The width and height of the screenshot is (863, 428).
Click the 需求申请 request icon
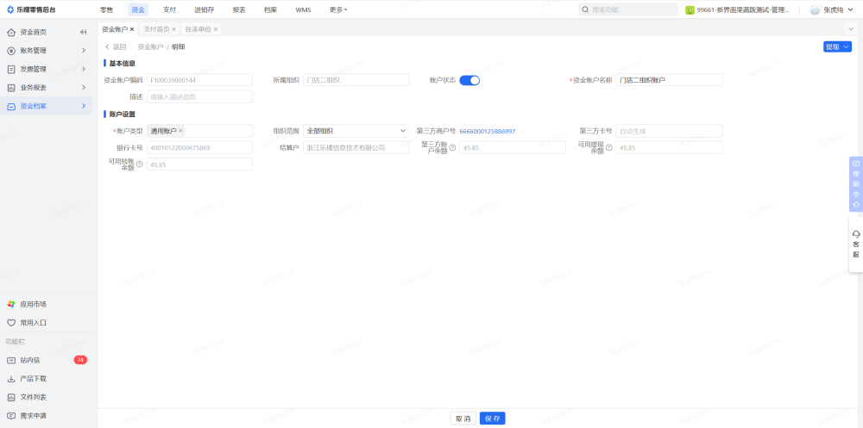11,416
